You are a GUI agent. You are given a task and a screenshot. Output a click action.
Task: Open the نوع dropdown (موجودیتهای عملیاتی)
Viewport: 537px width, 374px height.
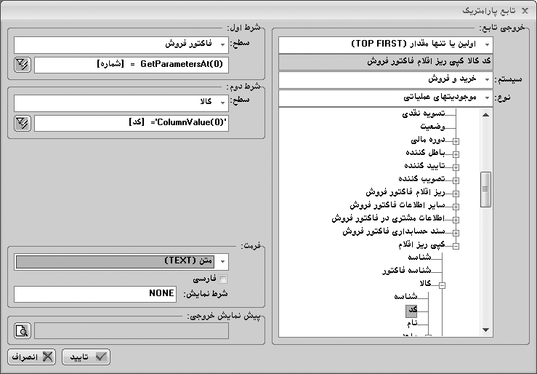click(x=284, y=98)
